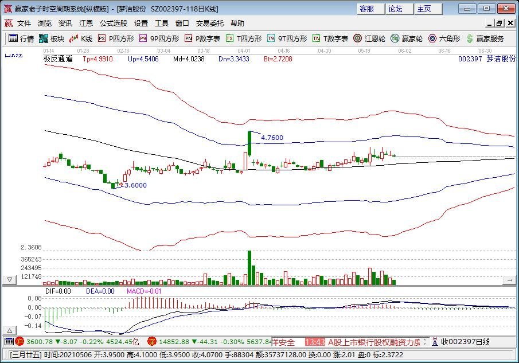Click the 收002397日线 status text
The height and width of the screenshot is (363, 519).
point(465,342)
